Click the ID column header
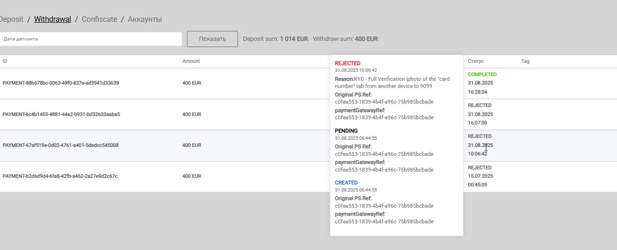Viewport: 617px width, 250px height. (x=5, y=61)
